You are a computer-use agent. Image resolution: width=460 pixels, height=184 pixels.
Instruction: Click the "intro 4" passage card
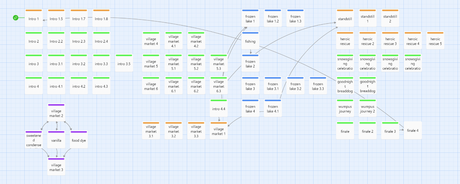point(34,86)
